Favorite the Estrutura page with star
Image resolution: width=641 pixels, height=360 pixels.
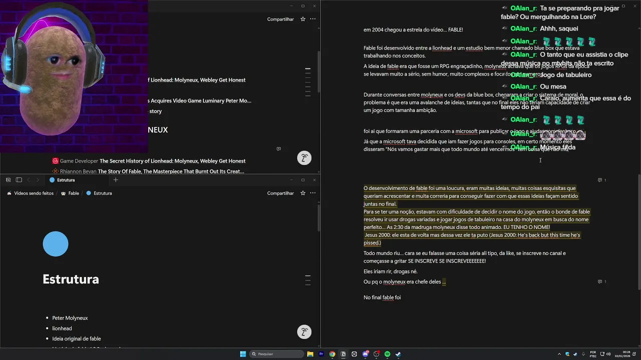pos(303,193)
